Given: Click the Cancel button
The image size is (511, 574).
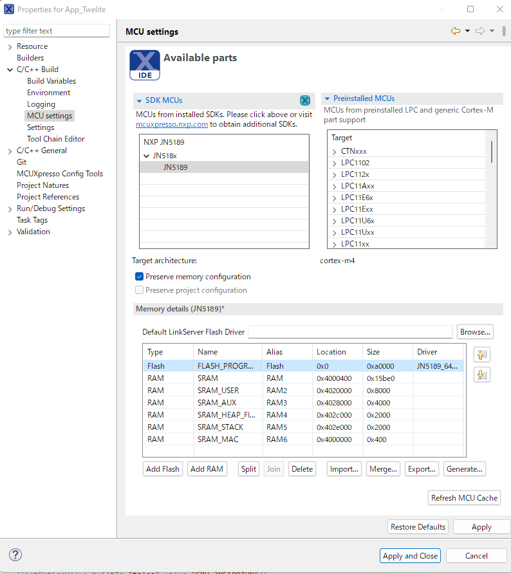Looking at the screenshot, I should click(x=476, y=556).
